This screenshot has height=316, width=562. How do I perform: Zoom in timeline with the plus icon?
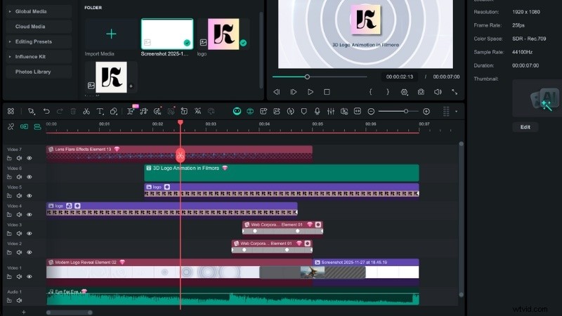tap(426, 112)
